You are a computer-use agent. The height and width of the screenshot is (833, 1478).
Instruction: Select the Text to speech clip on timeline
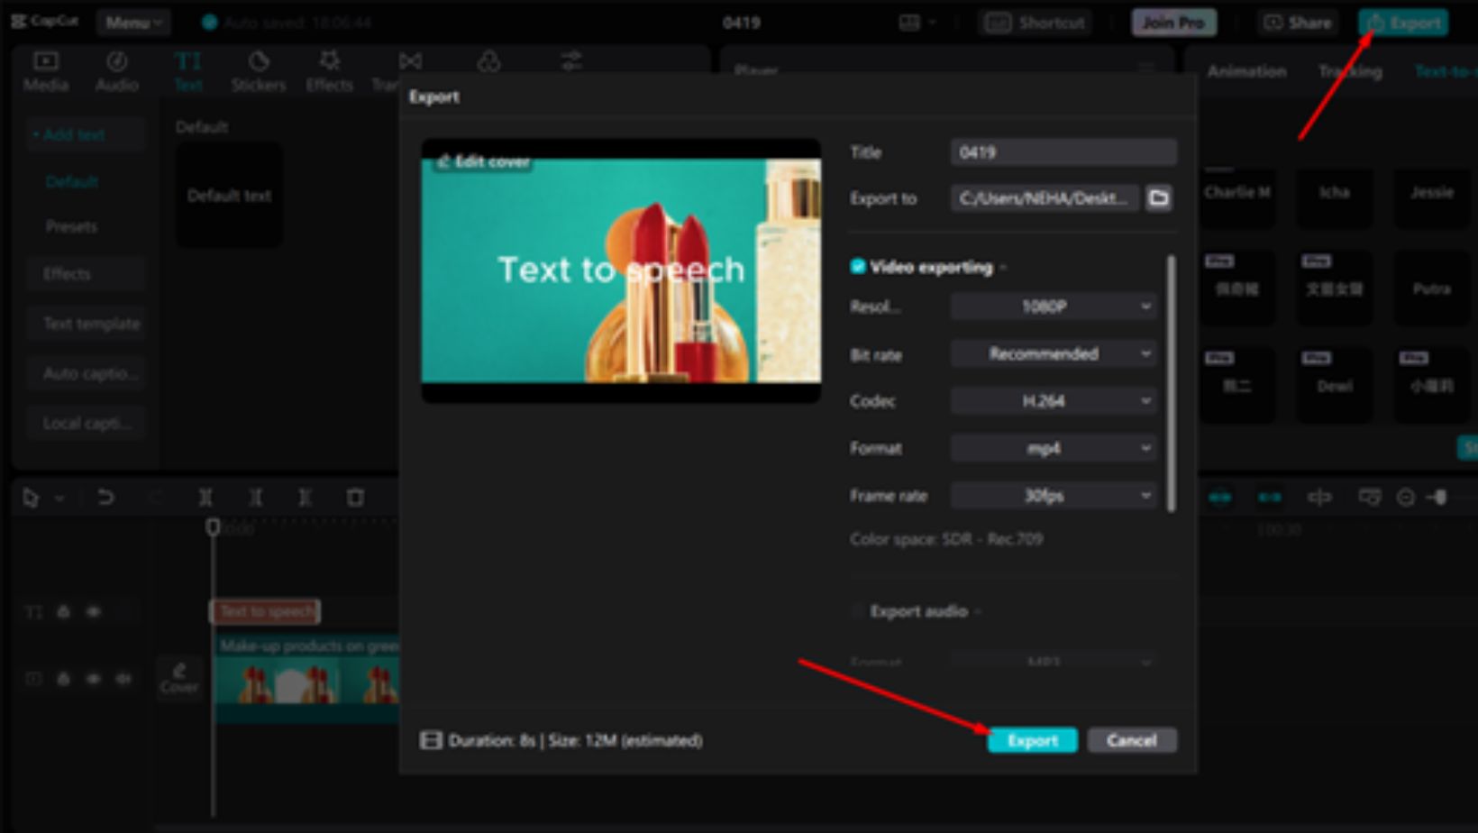[x=265, y=611]
